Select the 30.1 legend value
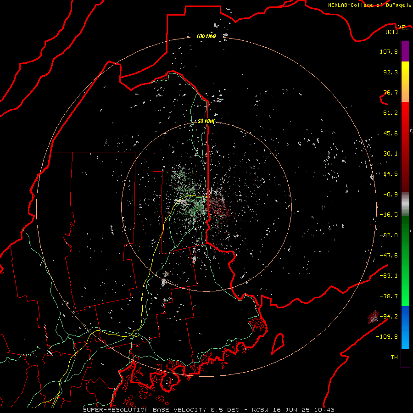Viewport: 413px width, 413px height. point(391,154)
